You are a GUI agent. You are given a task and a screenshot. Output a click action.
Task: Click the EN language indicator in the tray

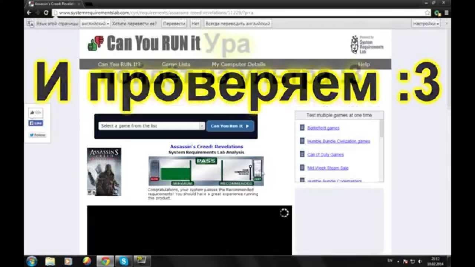tap(390, 261)
